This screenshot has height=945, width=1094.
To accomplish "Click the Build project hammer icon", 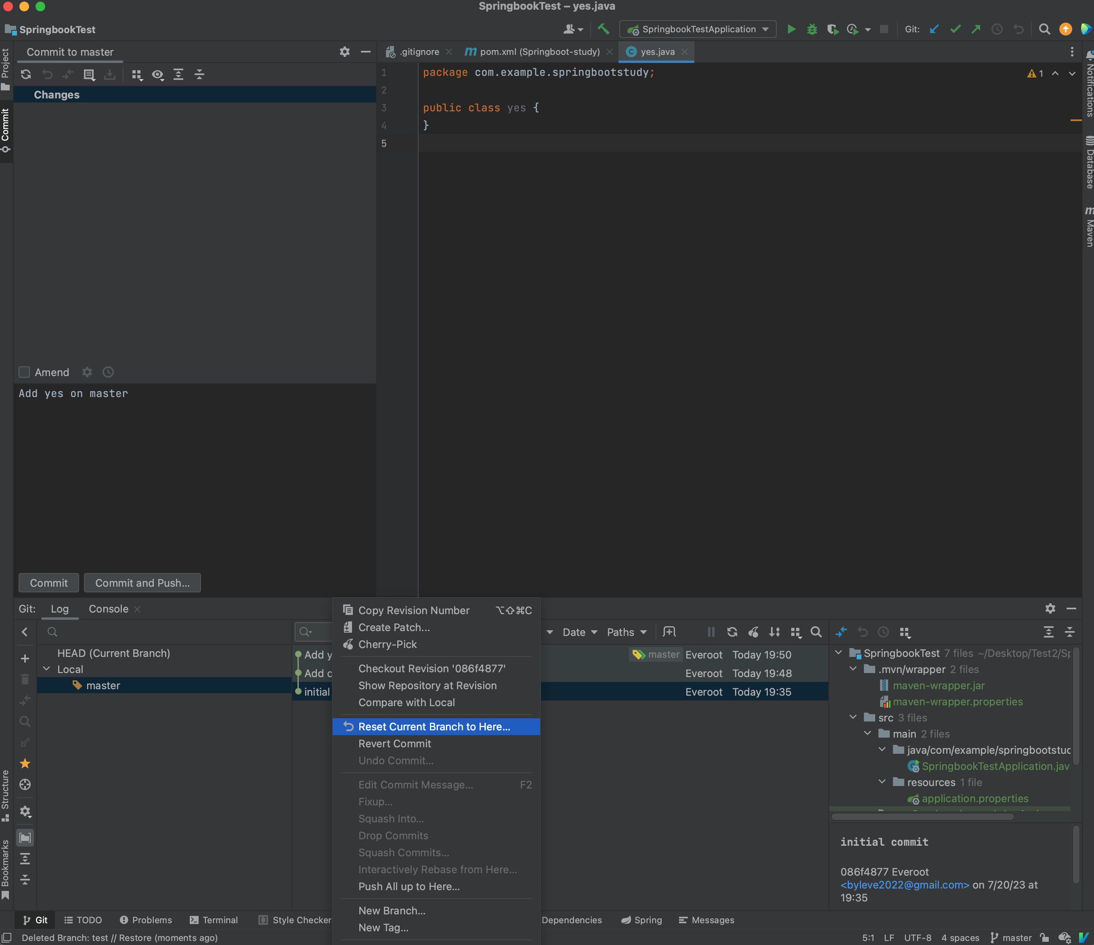I will 603,29.
